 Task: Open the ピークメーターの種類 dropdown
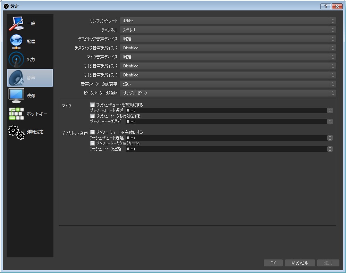coord(228,93)
